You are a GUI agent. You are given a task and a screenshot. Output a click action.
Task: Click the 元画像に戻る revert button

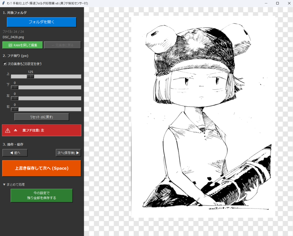click(x=62, y=45)
